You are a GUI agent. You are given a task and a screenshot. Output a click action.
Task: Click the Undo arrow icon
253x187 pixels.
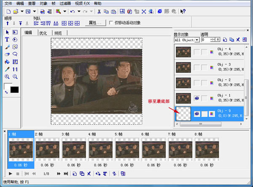tap(73, 11)
